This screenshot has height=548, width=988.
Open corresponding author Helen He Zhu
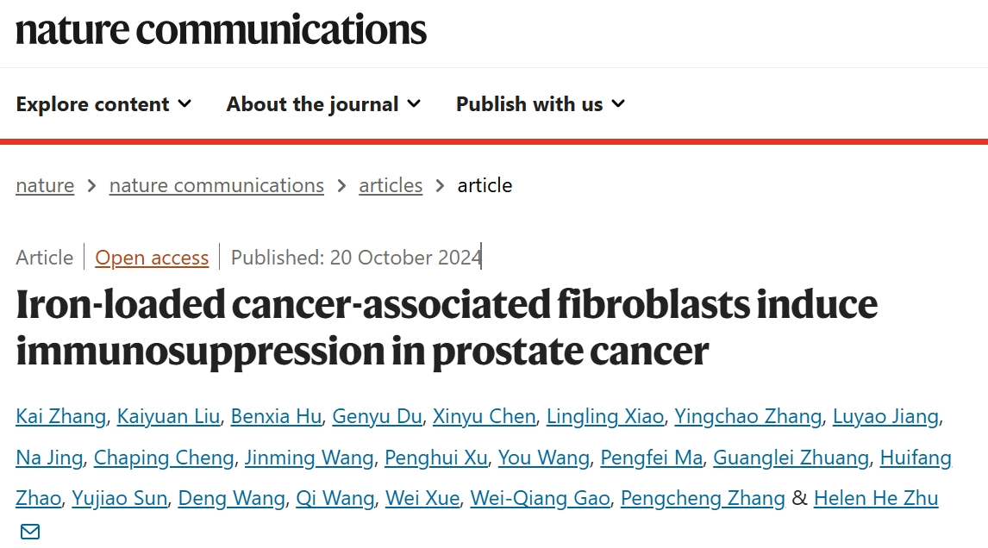click(x=876, y=498)
